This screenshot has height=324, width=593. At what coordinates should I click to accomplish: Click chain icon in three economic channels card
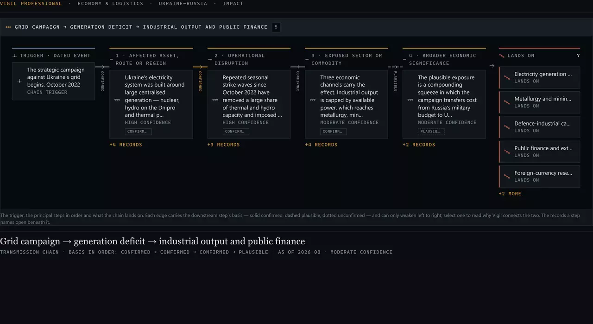pyautogui.click(x=313, y=100)
